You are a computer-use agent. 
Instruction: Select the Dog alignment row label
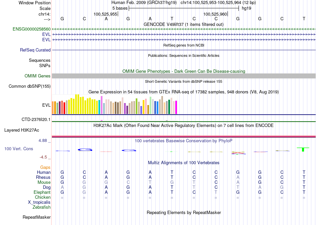click(x=47, y=187)
